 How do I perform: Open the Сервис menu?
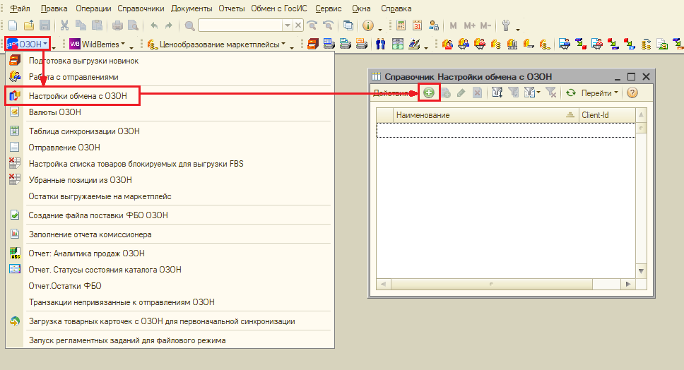pos(329,8)
